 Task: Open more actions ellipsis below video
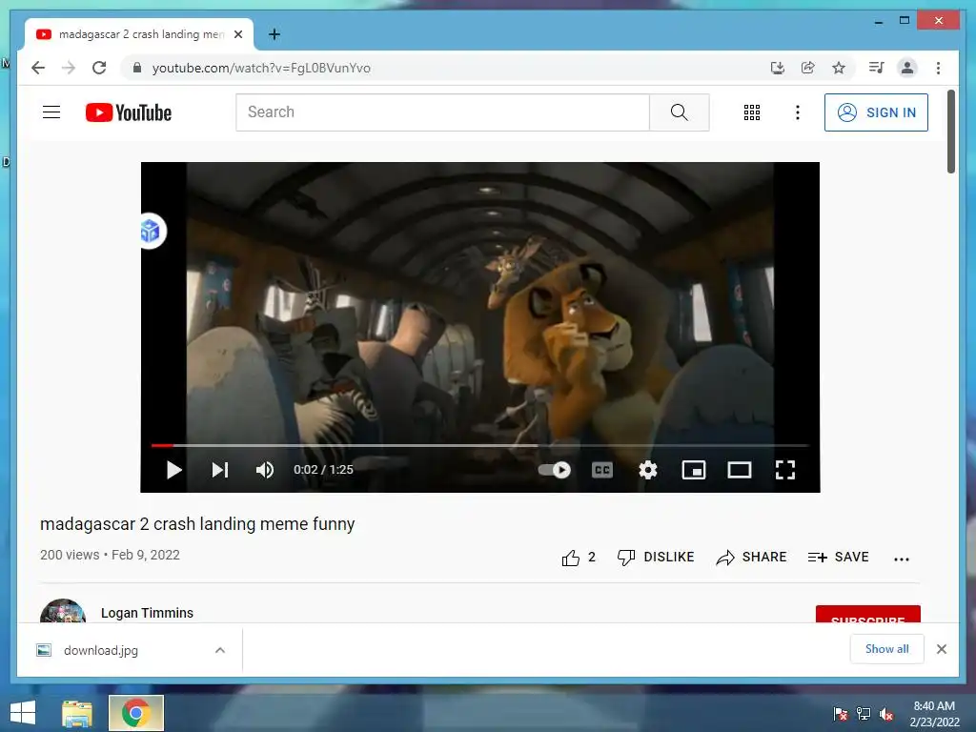coord(902,559)
